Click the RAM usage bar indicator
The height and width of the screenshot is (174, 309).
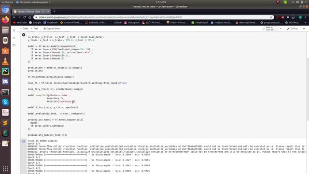(x=275, y=28)
